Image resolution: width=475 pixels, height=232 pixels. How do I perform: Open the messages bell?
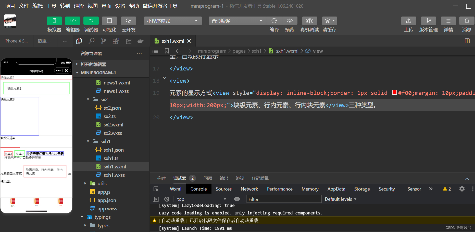click(467, 21)
